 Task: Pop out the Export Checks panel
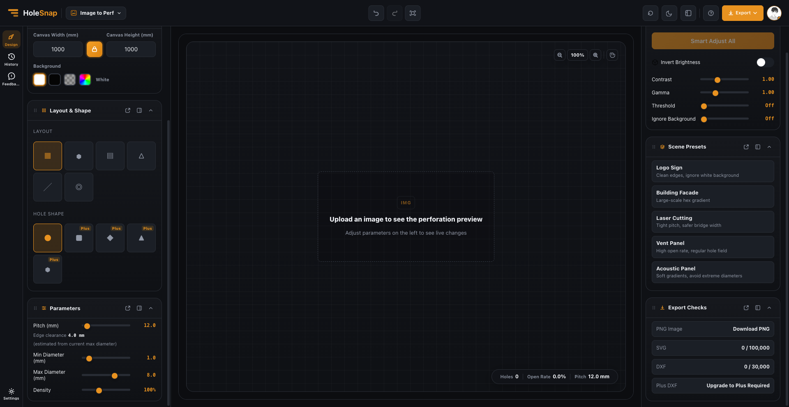(746, 308)
